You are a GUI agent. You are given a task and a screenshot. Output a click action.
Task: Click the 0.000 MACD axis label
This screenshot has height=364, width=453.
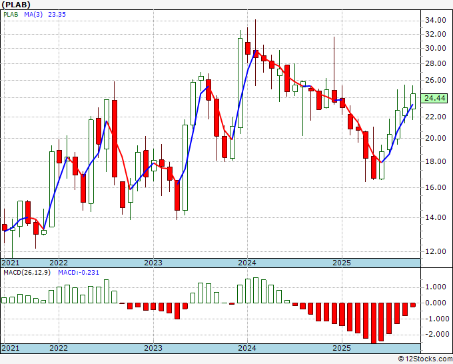click(436, 303)
